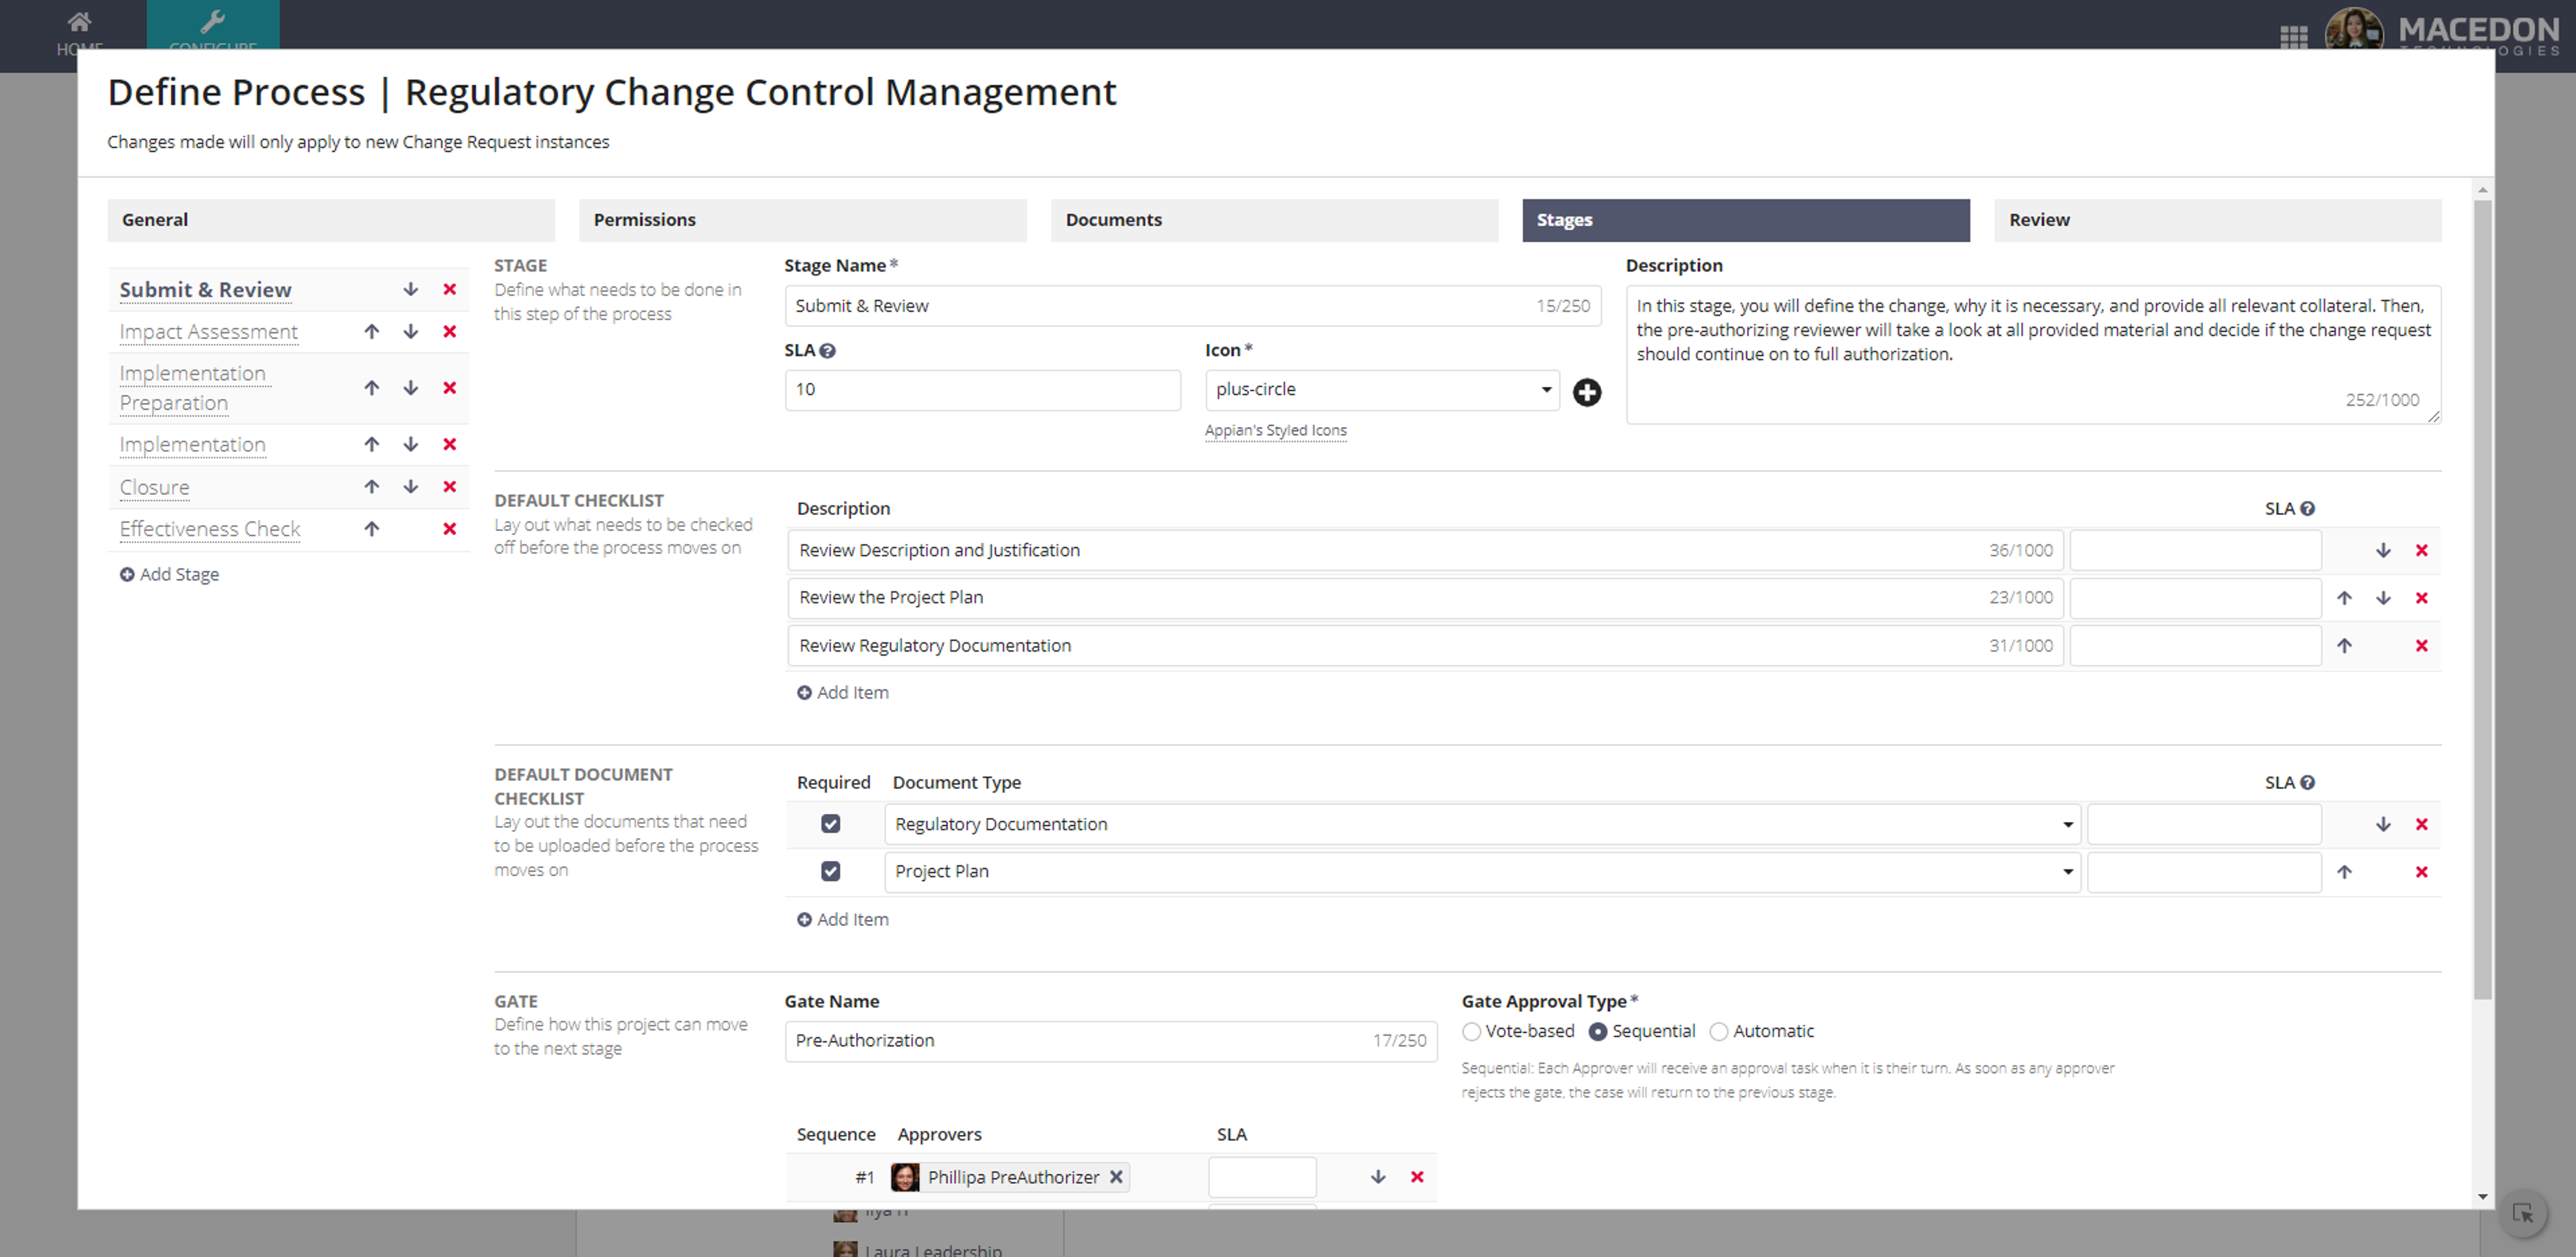Image resolution: width=2576 pixels, height=1257 pixels.
Task: Delete Review the Project Plan item
Action: (x=2422, y=597)
